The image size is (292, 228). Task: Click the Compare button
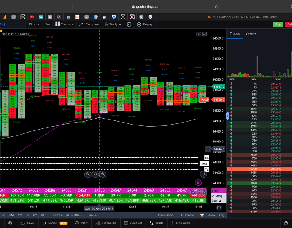(89, 24)
